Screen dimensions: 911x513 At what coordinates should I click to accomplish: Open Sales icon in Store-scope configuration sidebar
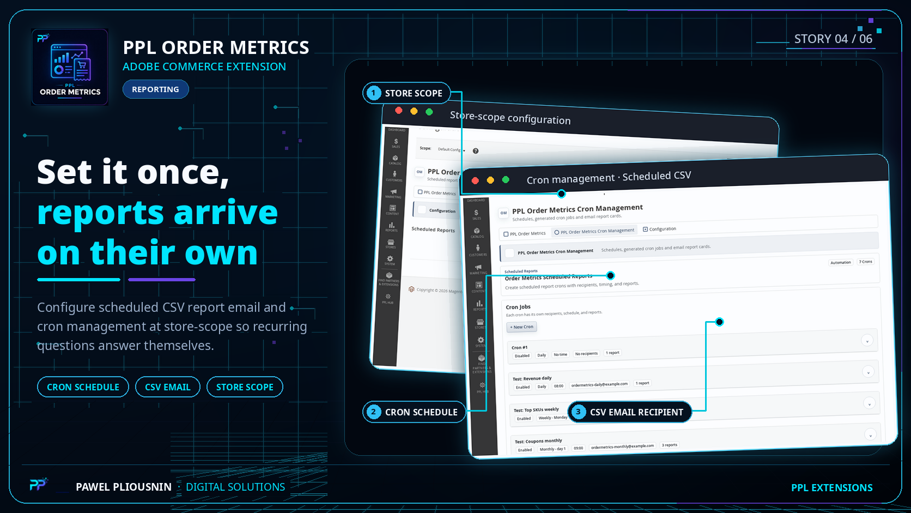[x=396, y=143]
